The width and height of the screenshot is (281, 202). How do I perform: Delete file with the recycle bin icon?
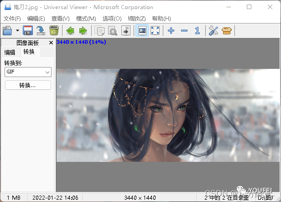pos(54,31)
